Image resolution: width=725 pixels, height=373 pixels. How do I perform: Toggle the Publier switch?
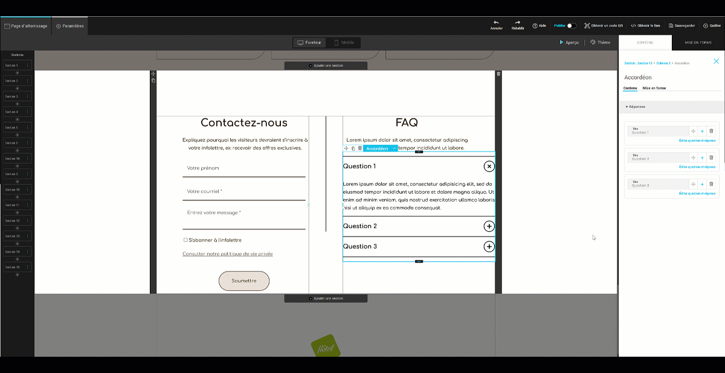(x=571, y=26)
